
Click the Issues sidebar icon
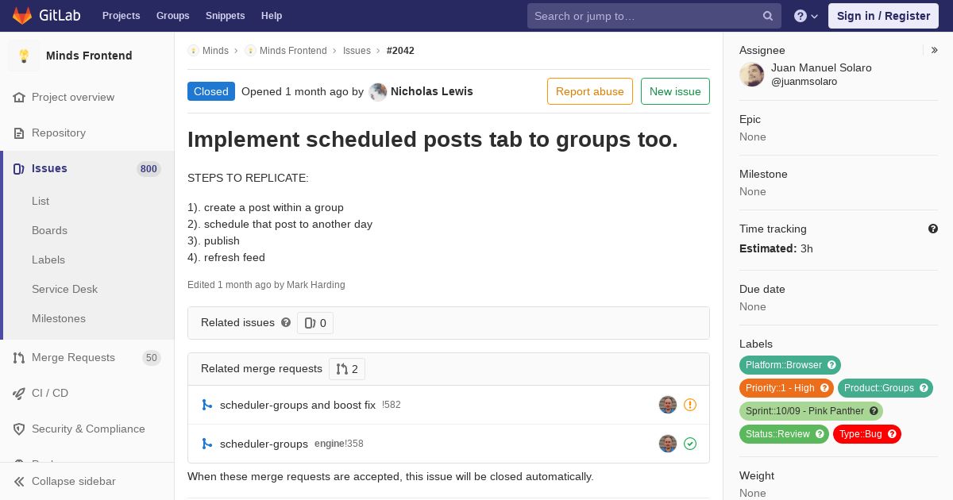[19, 168]
